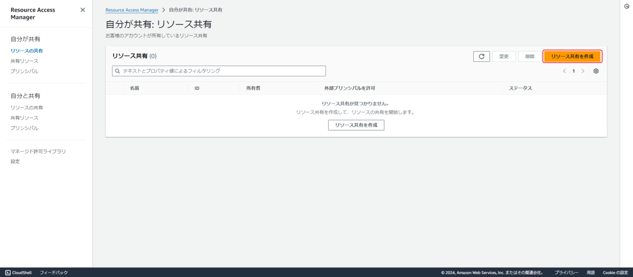Close the Resource Access Manager side panel
Image resolution: width=633 pixels, height=277 pixels.
click(x=82, y=10)
